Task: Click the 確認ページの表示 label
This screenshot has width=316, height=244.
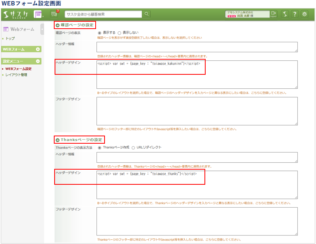Action: pos(68,33)
